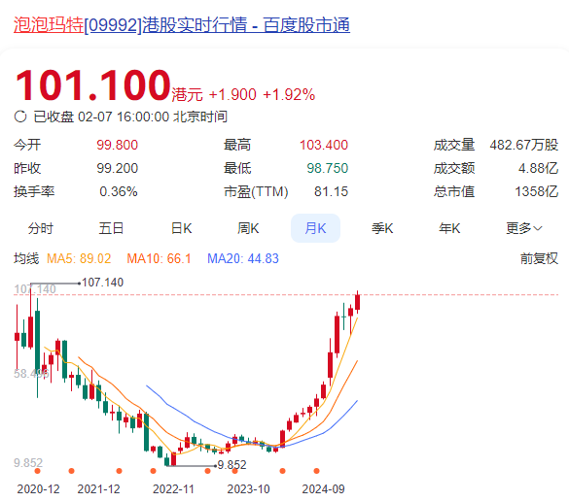
Task: Click the 101.100 current price
Action: (93, 85)
